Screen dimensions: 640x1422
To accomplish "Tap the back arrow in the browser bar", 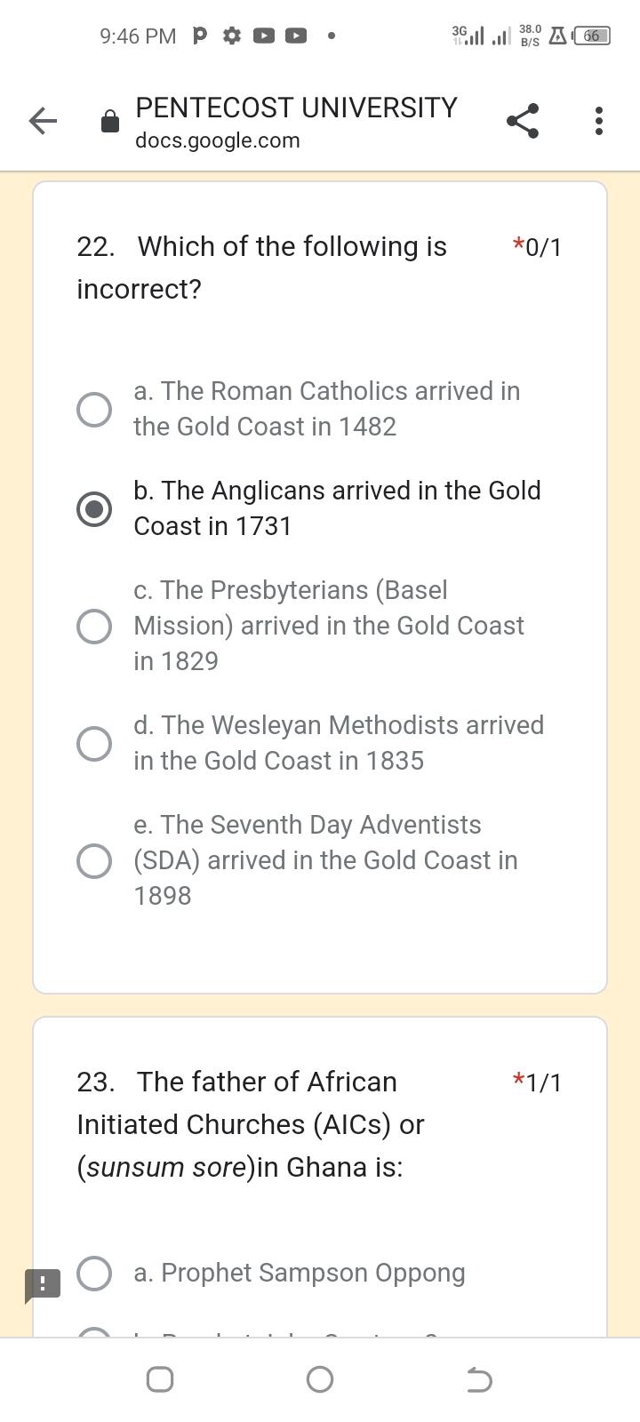I will click(43, 121).
